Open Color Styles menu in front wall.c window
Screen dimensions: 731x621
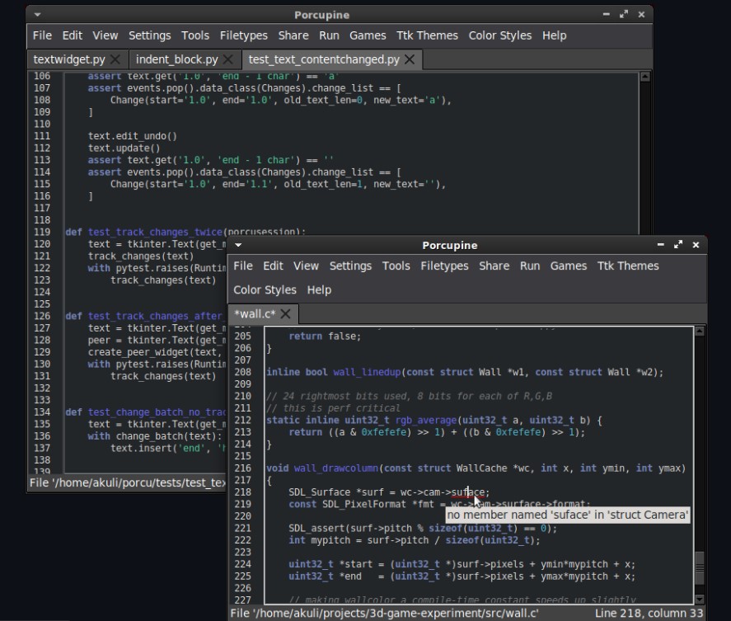point(265,290)
